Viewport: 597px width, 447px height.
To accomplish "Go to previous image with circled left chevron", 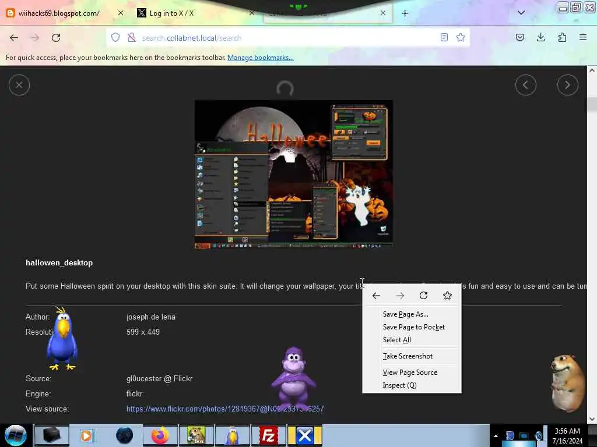I will click(526, 85).
